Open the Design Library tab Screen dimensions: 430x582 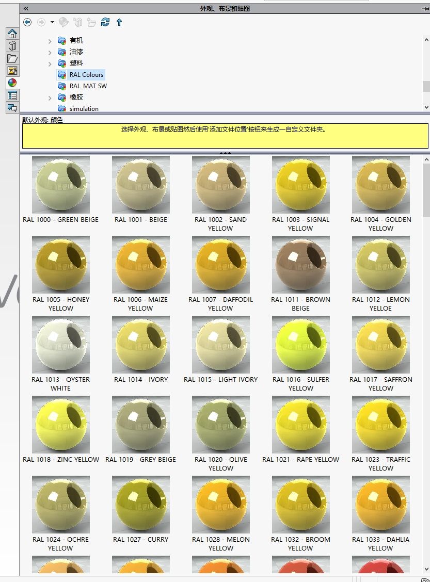12,45
